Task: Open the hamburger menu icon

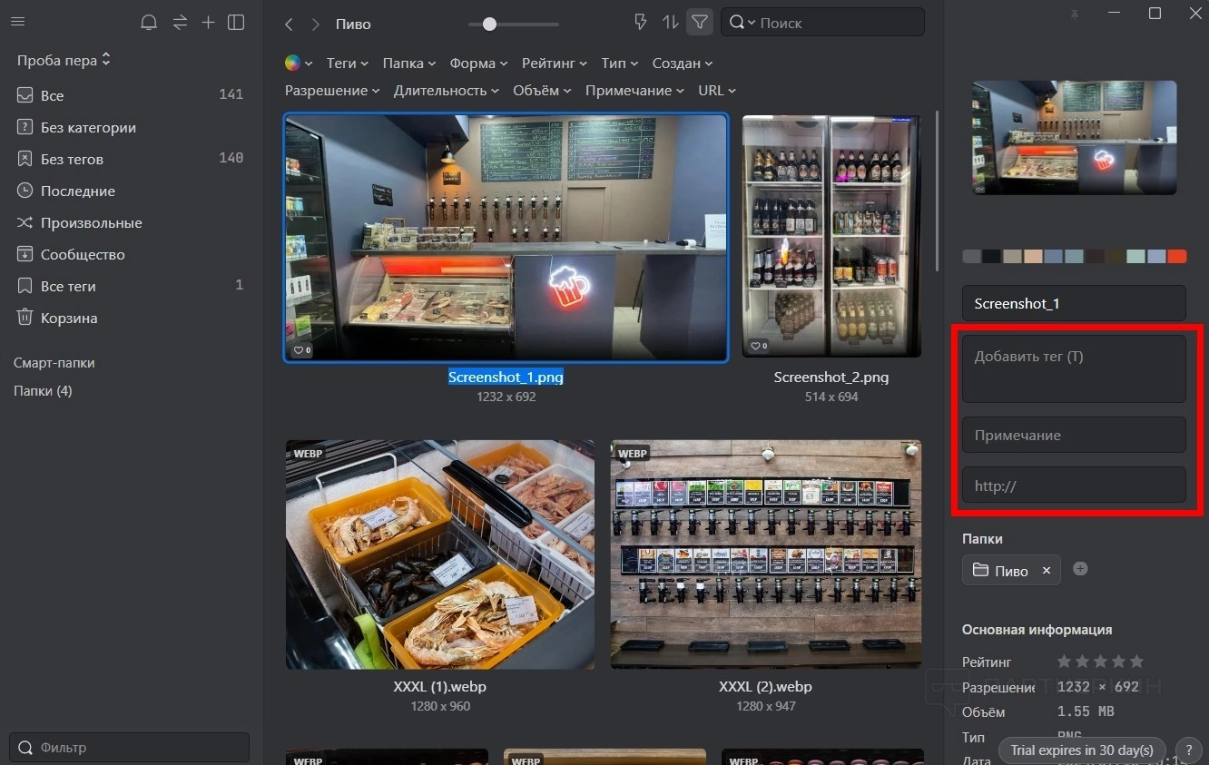Action: tap(17, 23)
